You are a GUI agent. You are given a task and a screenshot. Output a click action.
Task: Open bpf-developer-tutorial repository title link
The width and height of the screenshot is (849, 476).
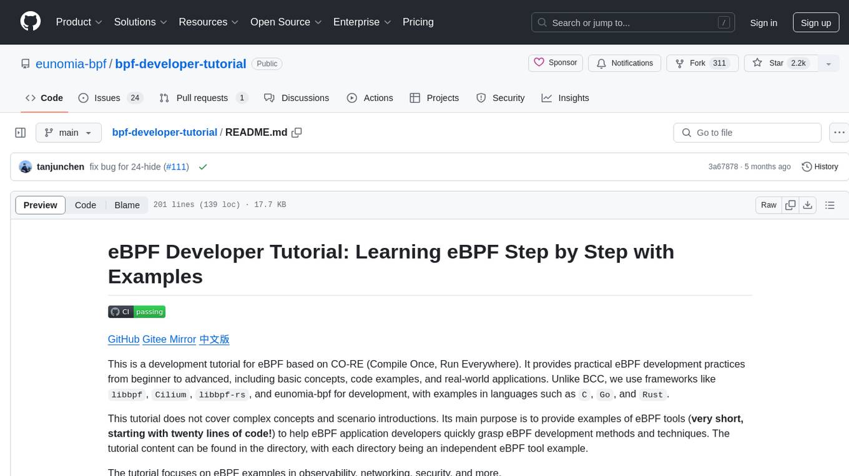tap(181, 64)
